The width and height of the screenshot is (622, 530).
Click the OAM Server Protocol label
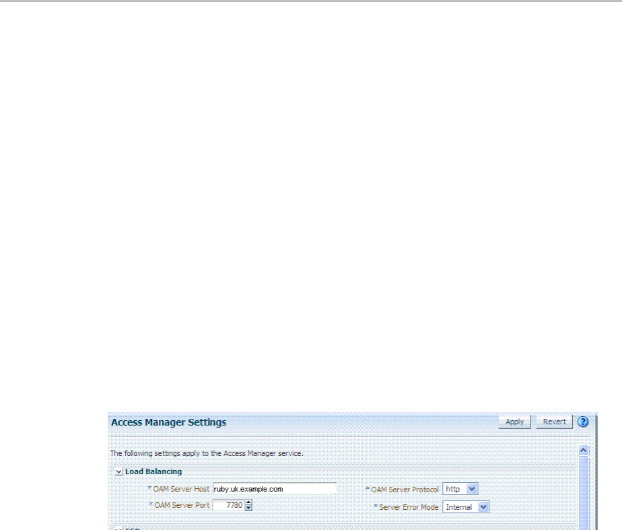click(405, 490)
